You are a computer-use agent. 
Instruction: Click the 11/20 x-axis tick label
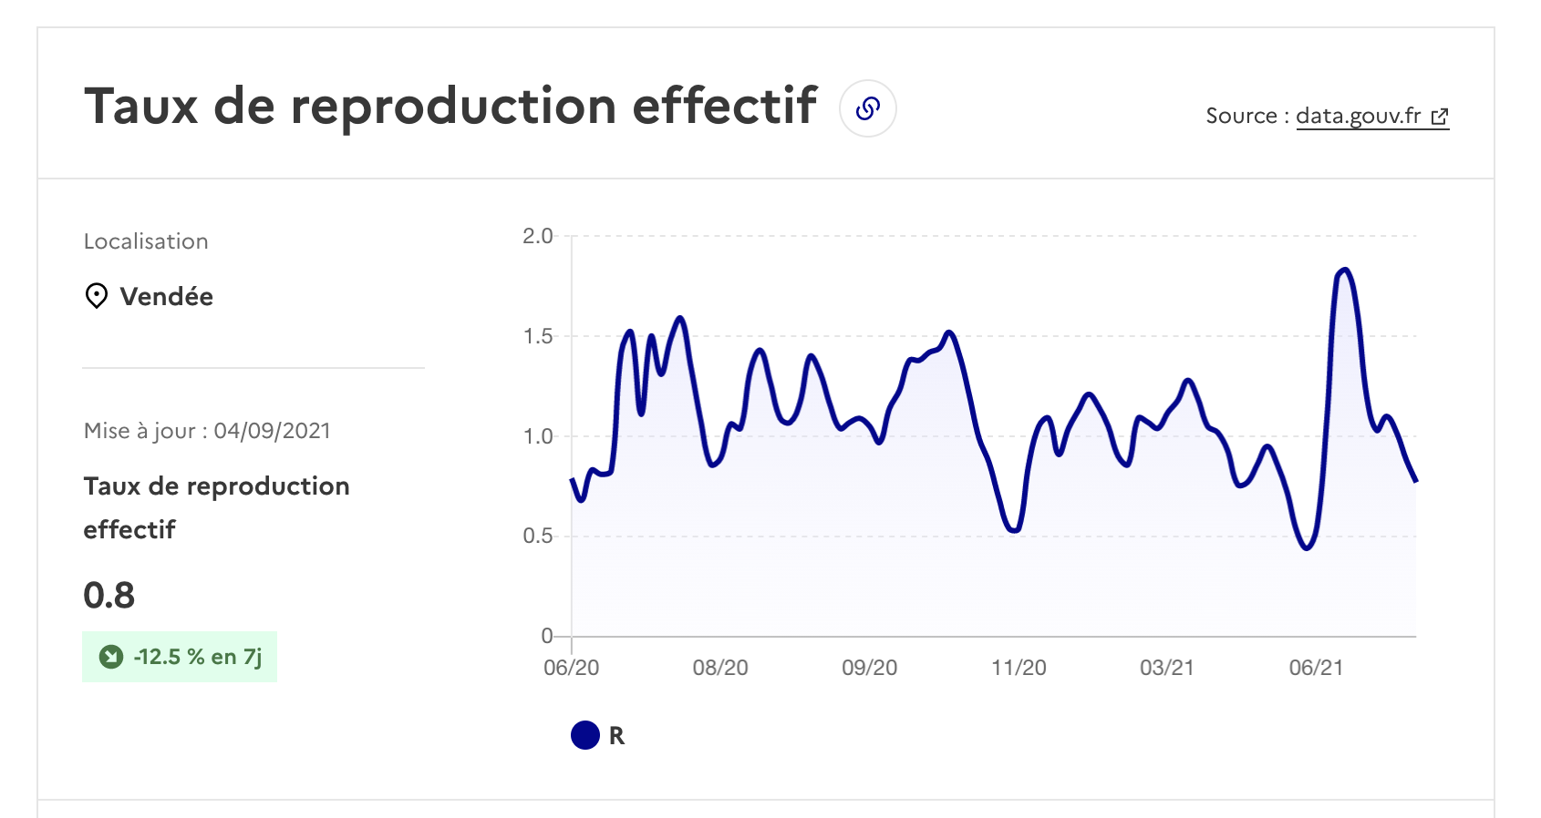(x=1019, y=668)
